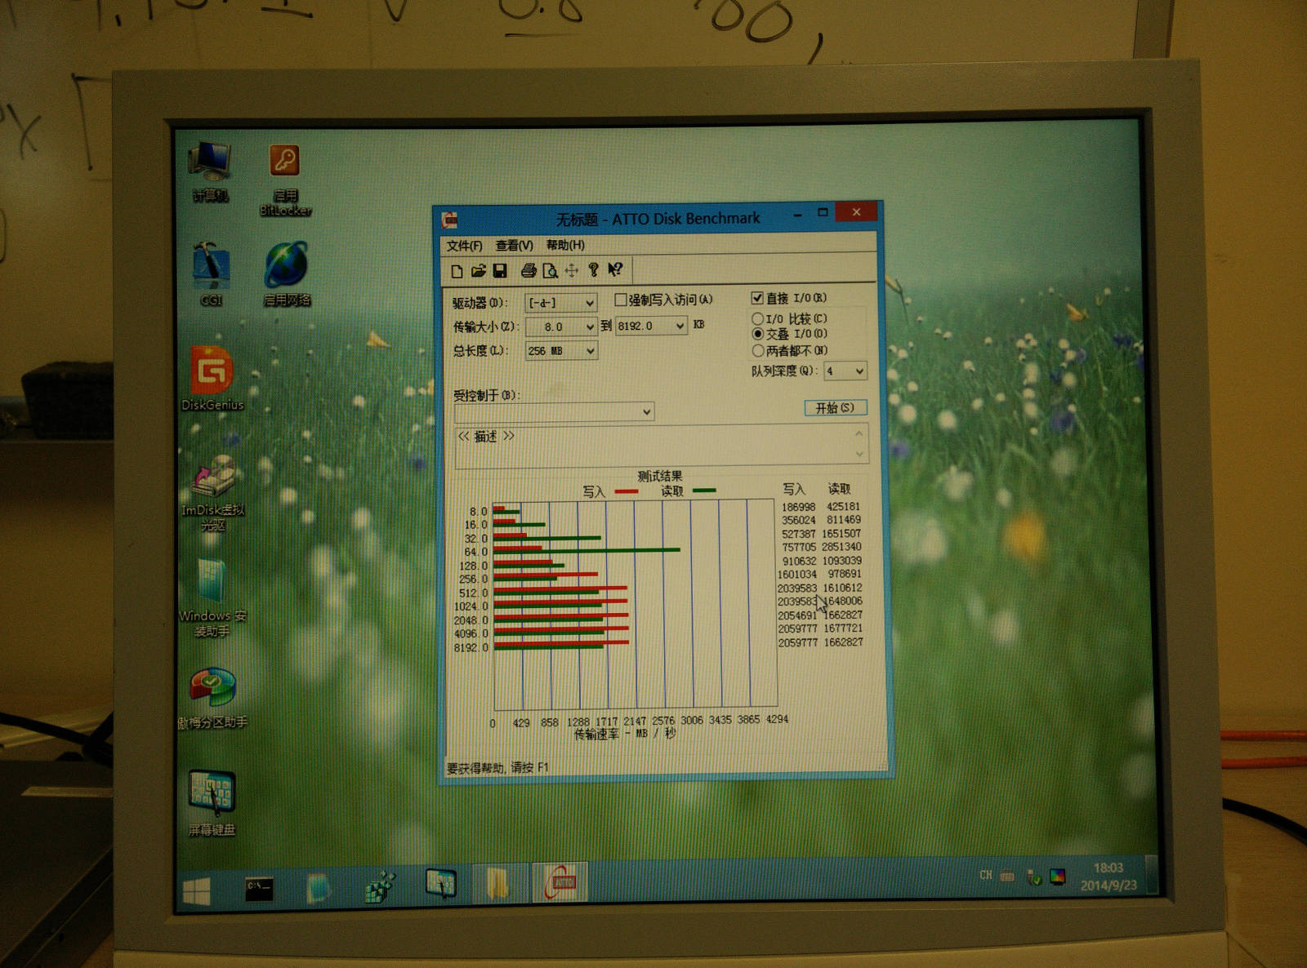Click the 186998 write value
Image resolution: width=1307 pixels, height=968 pixels.
tap(798, 507)
